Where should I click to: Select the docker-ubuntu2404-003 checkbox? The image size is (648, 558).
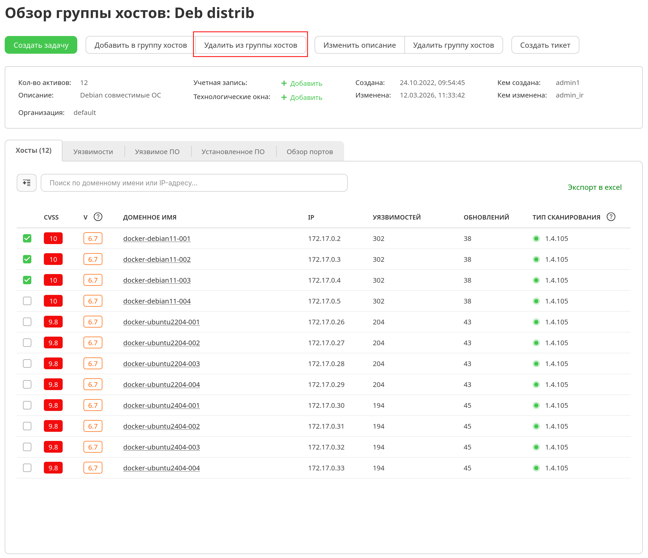point(27,447)
